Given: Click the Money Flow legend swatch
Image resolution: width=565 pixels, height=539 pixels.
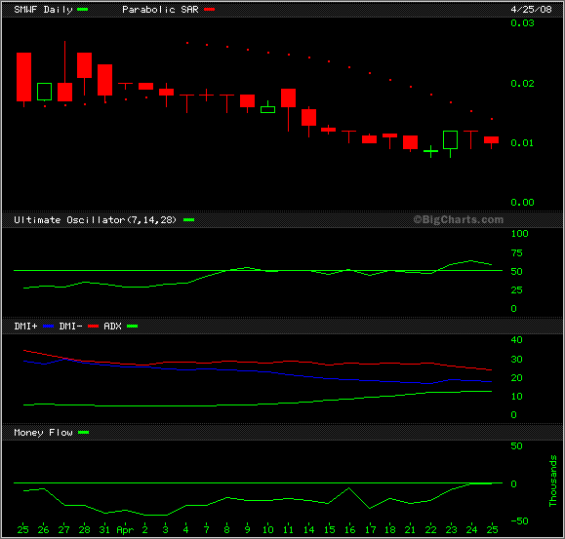Looking at the screenshot, I should click(x=83, y=433).
